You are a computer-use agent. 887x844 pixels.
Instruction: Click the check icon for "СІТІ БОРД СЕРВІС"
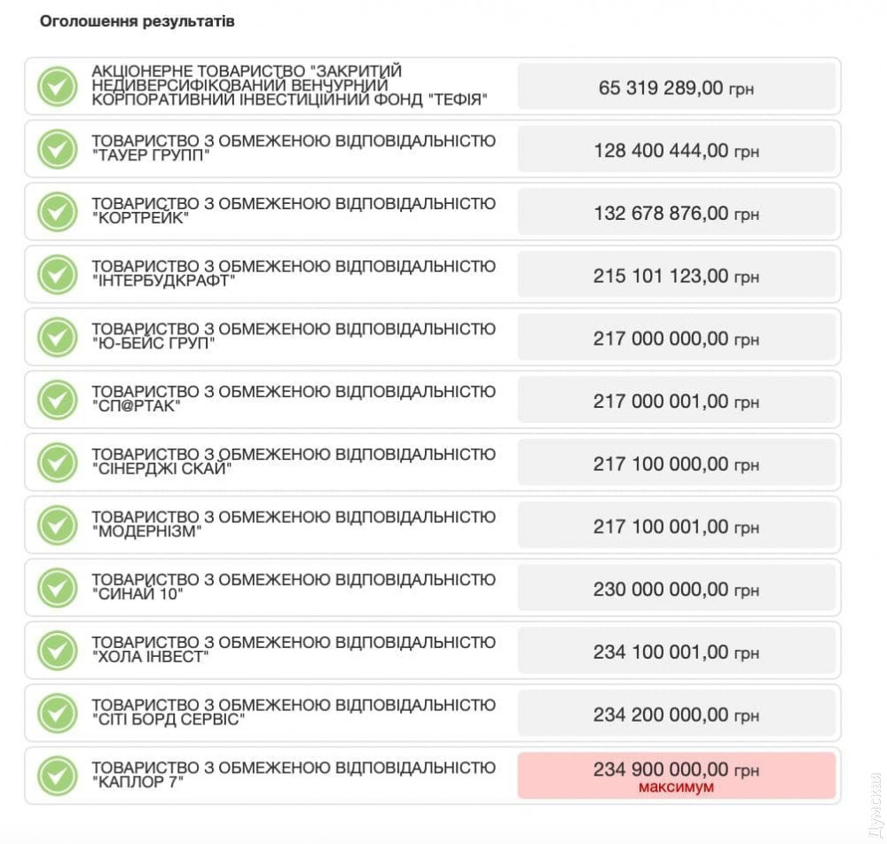(x=58, y=714)
